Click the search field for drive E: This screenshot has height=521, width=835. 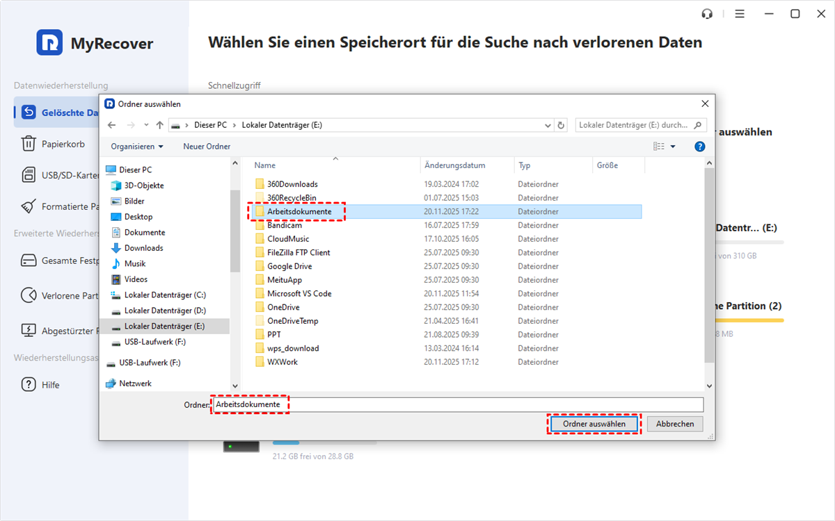pos(633,125)
